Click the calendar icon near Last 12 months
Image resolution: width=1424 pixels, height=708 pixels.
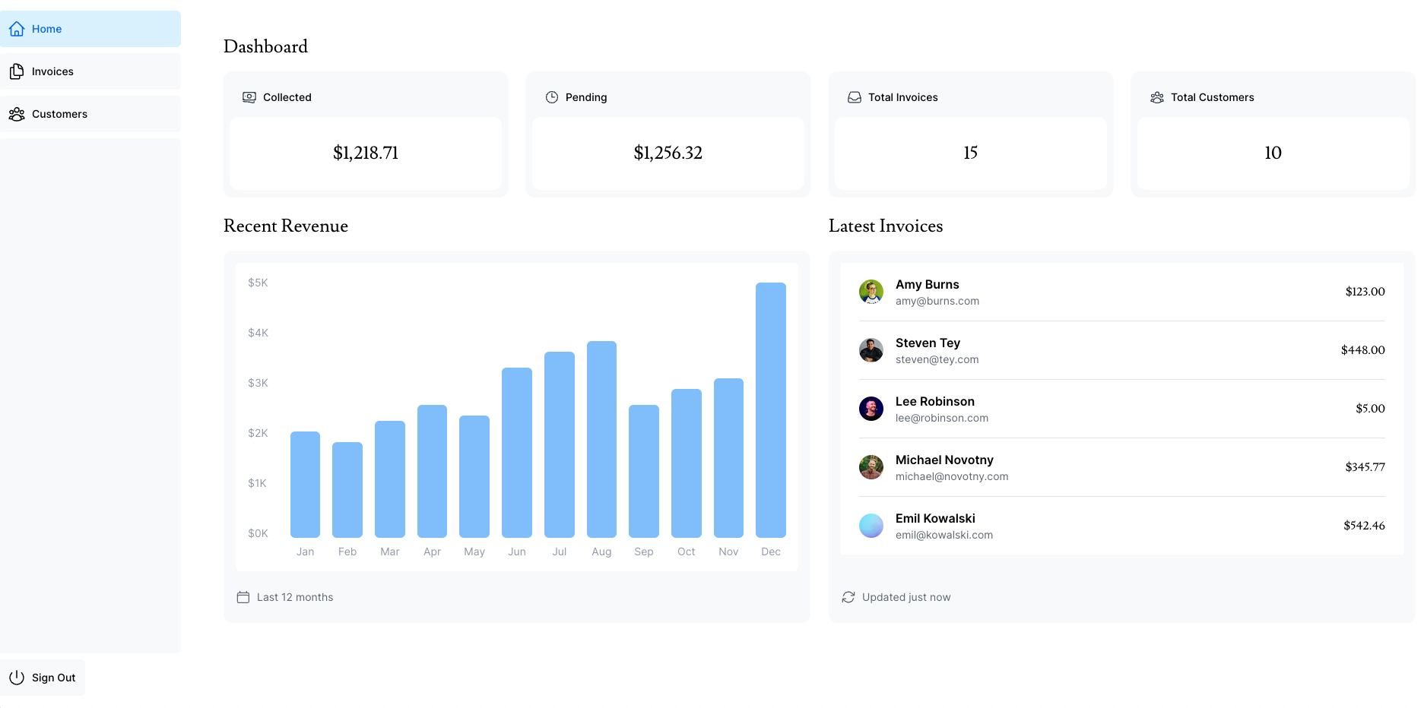pyautogui.click(x=243, y=597)
